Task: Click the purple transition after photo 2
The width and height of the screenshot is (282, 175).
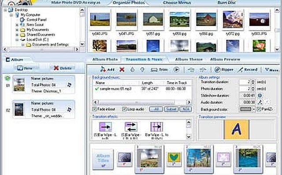Action: (223, 159)
